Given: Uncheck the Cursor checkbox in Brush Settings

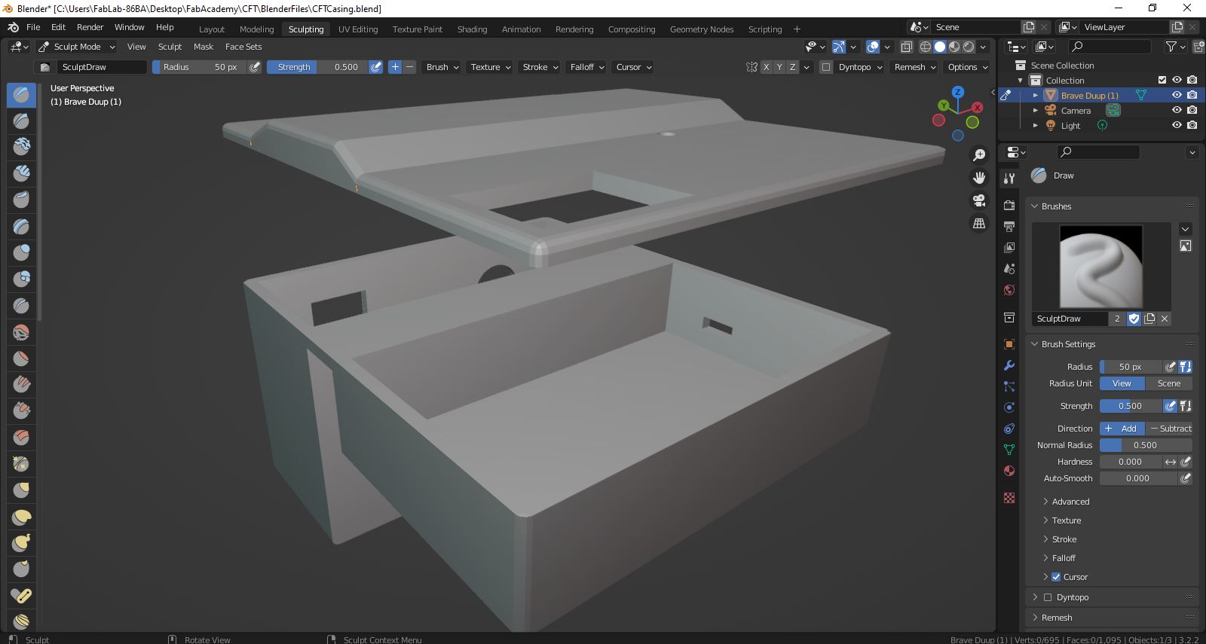Looking at the screenshot, I should click(x=1056, y=577).
